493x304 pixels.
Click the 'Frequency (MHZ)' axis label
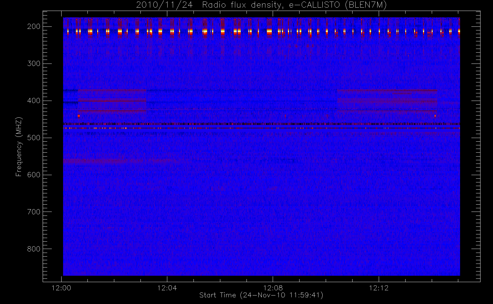(19, 147)
